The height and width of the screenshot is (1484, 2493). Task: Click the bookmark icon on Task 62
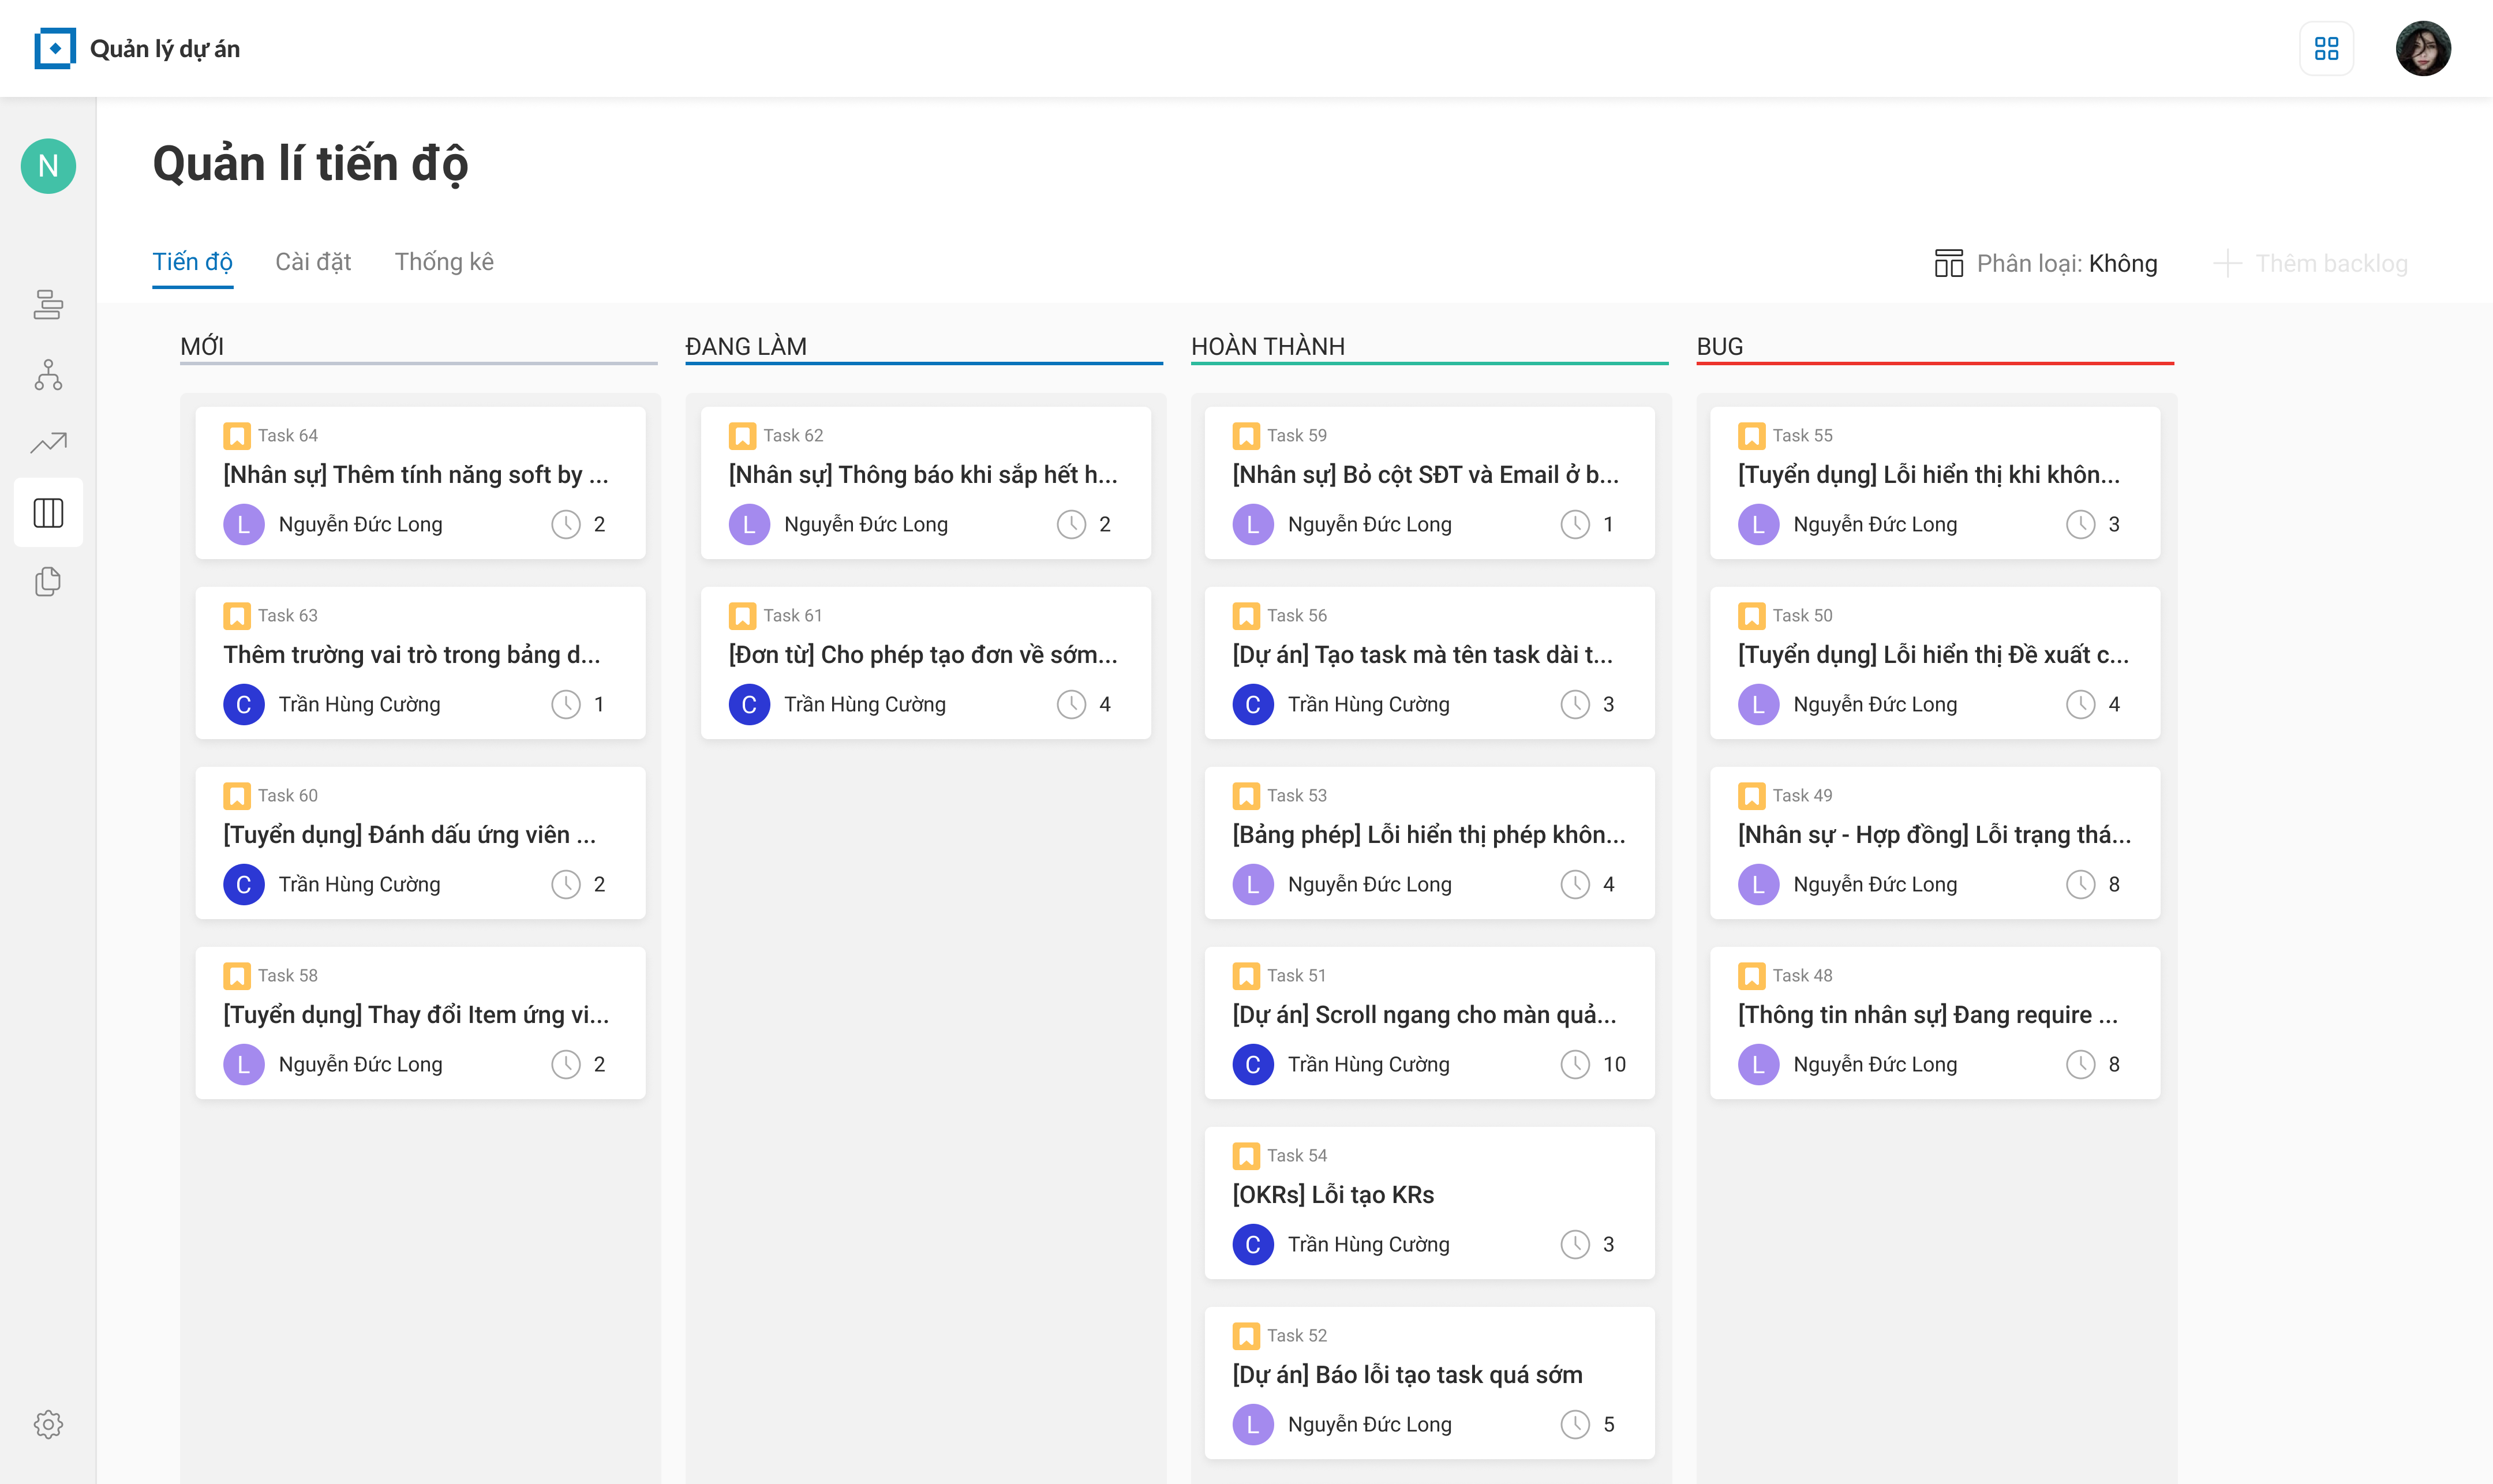click(743, 436)
